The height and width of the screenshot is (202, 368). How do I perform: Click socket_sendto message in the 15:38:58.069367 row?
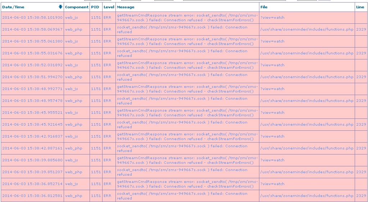(x=182, y=30)
